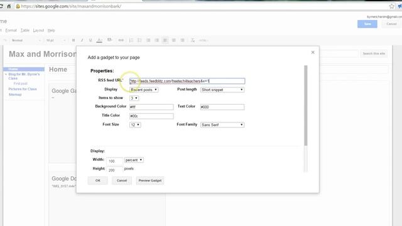Click the browser Reload icon

[x=1, y=6]
